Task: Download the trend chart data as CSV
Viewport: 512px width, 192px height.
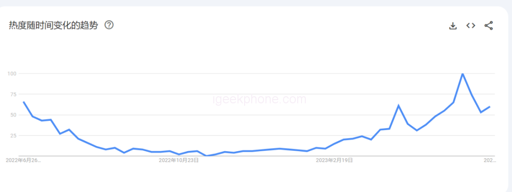Action: (453, 26)
